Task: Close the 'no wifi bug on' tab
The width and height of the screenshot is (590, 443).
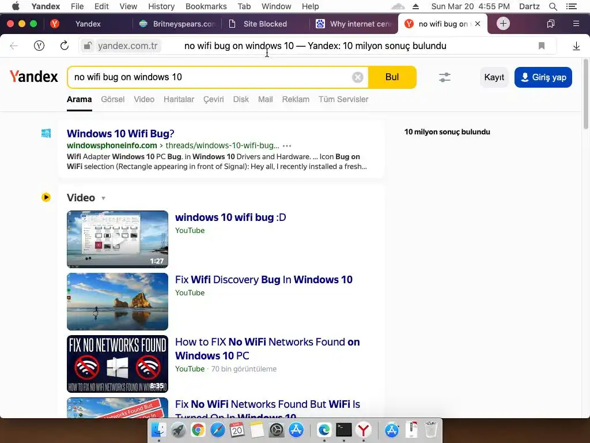Action: click(x=478, y=24)
